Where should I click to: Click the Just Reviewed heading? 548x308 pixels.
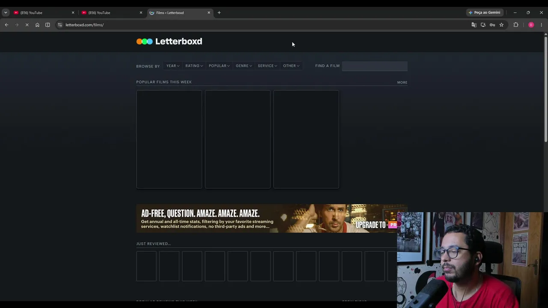(x=153, y=244)
